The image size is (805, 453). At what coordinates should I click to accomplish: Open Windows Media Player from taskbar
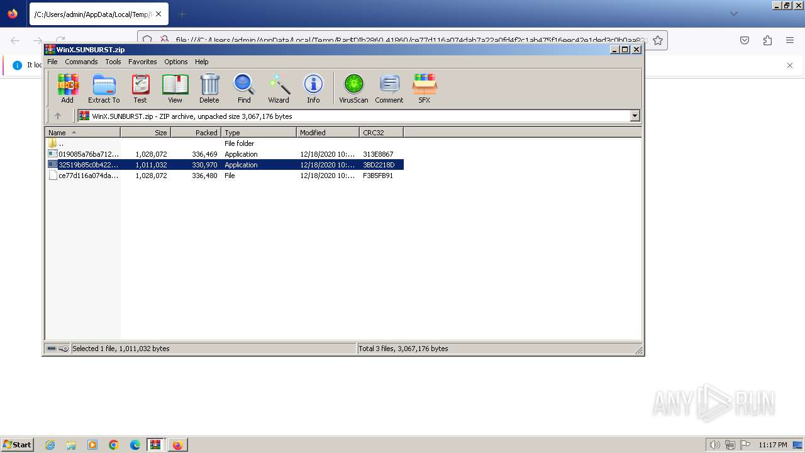point(92,445)
